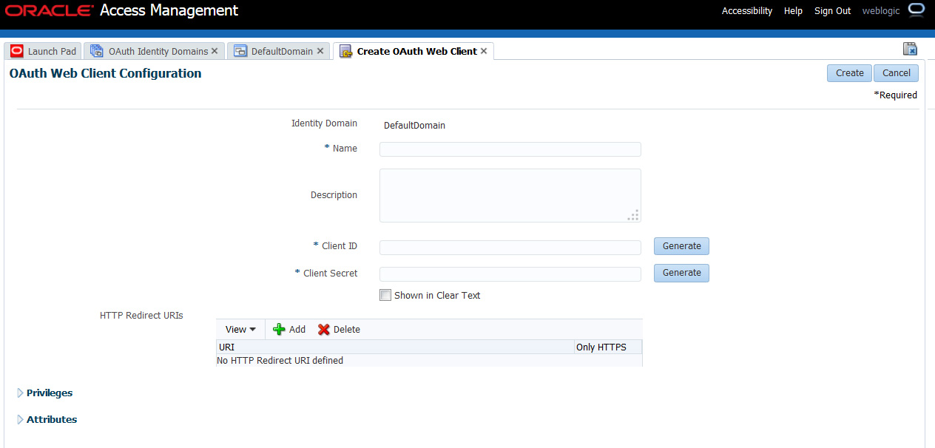This screenshot has width=935, height=448.
Task: Click the OAuth Web Client Configuration heading
Action: point(105,73)
